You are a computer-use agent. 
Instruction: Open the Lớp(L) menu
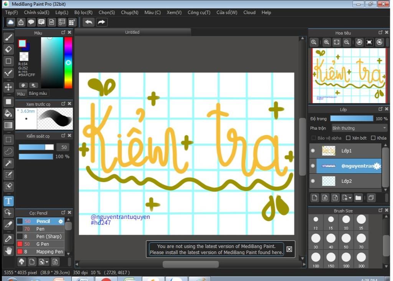(x=62, y=13)
